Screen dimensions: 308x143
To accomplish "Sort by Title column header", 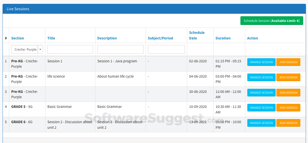I will coord(51,38).
